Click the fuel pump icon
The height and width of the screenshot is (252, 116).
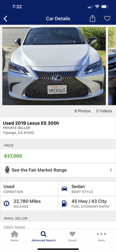click(x=64, y=203)
